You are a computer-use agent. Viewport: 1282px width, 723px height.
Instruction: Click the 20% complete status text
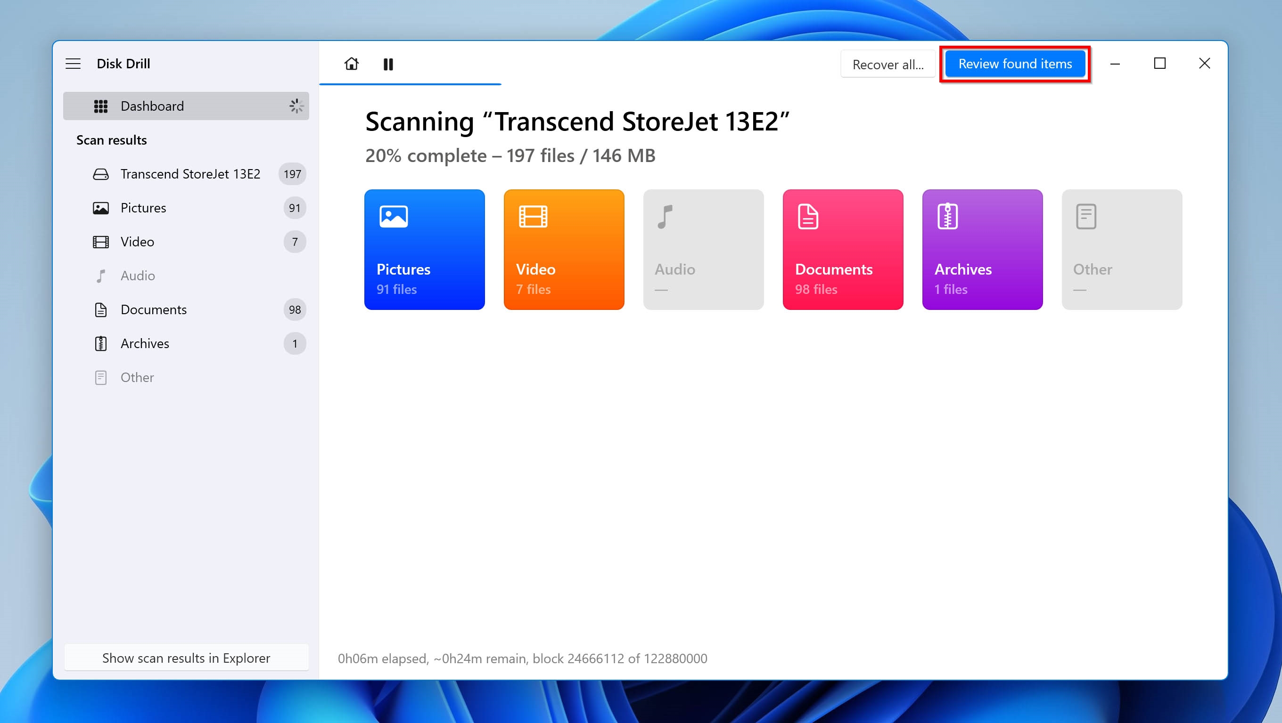[510, 155]
